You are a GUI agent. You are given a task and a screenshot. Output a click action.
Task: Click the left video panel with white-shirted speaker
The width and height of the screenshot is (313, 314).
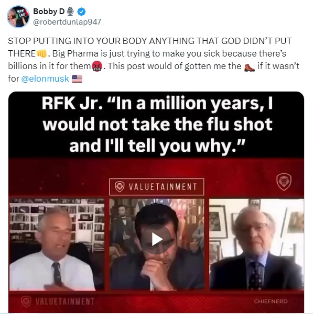coord(57,244)
